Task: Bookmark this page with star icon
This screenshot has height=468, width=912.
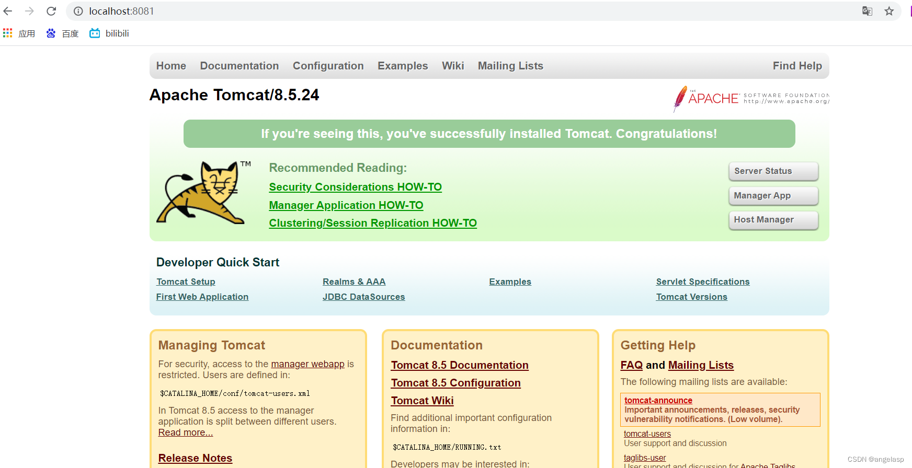Action: coord(889,11)
